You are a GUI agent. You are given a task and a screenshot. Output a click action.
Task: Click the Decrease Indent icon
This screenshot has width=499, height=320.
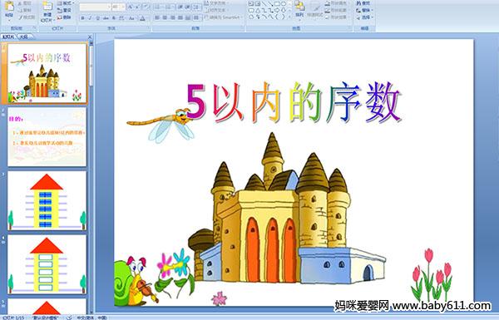point(180,7)
